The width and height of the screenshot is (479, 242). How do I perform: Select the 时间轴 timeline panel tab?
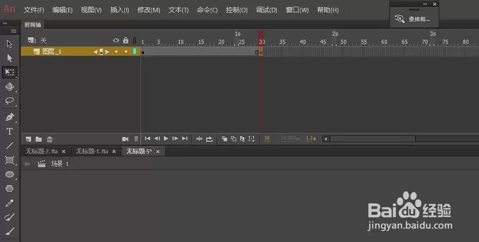coord(33,25)
